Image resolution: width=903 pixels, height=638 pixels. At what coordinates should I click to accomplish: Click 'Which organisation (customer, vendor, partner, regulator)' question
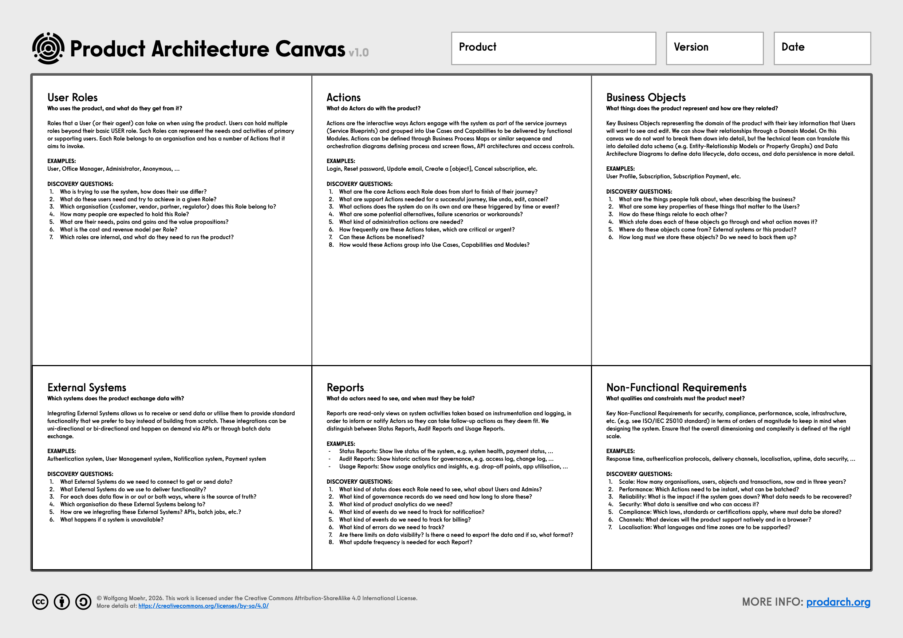168,207
